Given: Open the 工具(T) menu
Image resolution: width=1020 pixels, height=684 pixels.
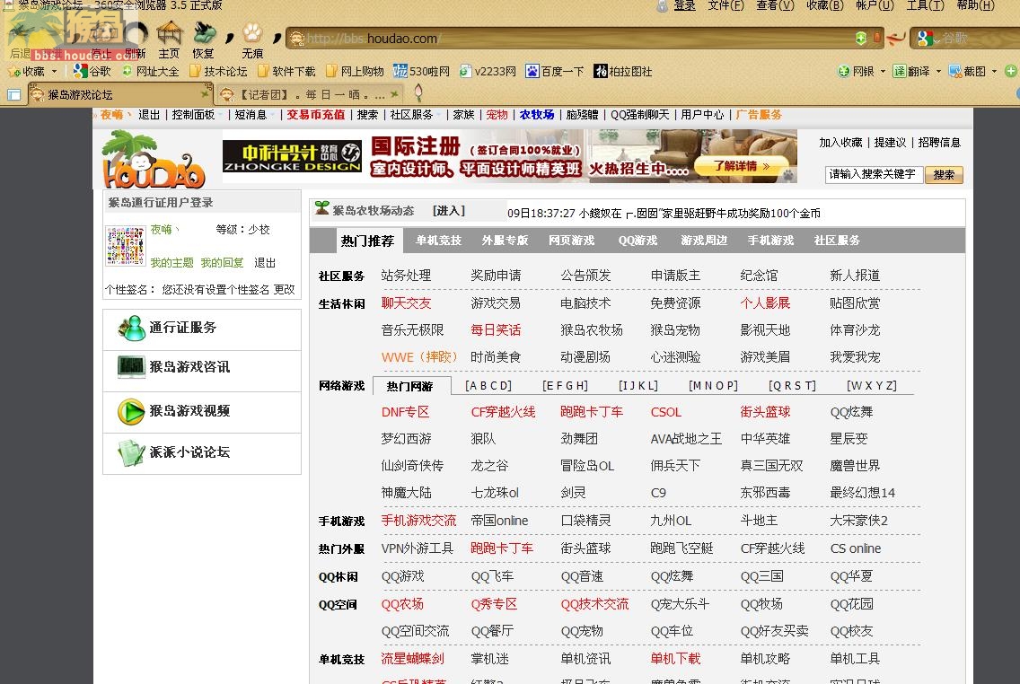Looking at the screenshot, I should click(925, 6).
